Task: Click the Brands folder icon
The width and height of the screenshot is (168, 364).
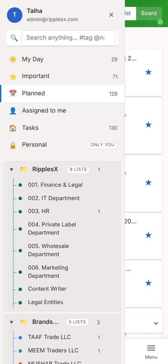Action: tap(23, 322)
